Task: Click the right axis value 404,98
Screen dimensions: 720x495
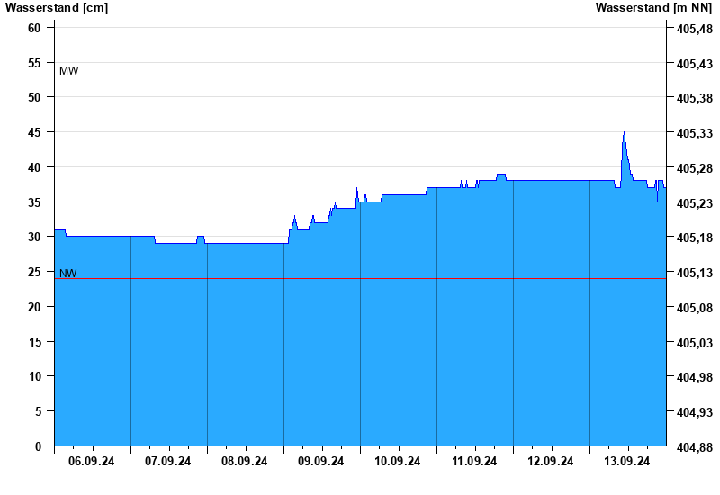Action: tap(695, 377)
